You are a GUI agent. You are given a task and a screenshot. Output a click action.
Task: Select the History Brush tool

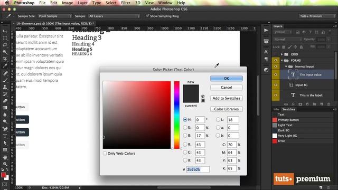click(x=5, y=94)
